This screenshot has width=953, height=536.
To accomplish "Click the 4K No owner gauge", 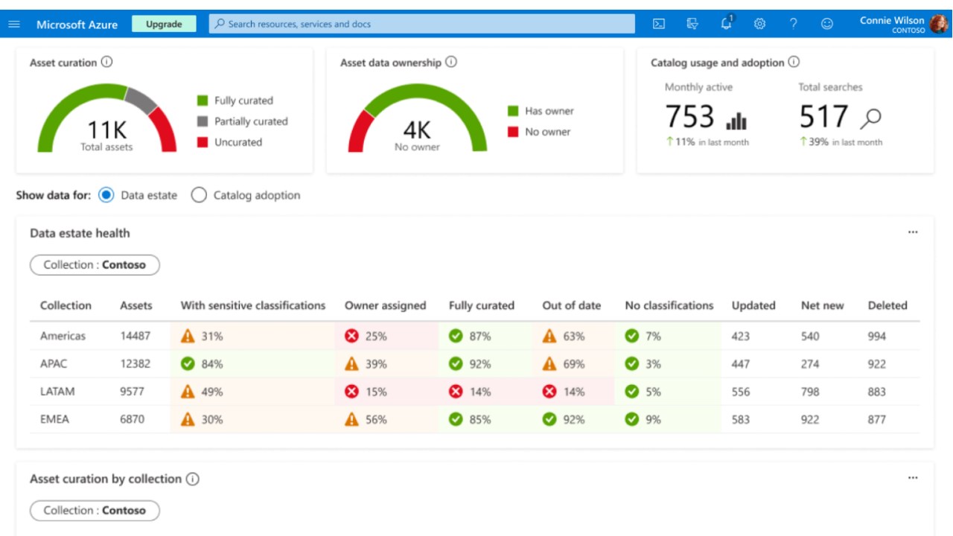I will (417, 118).
